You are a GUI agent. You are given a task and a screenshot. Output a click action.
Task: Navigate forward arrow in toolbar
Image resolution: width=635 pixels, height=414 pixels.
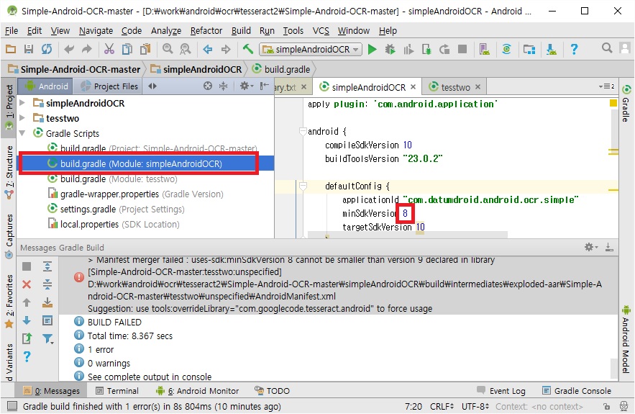[x=226, y=50]
